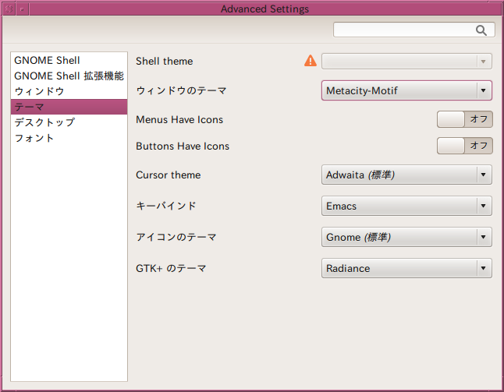Open the Emacs keybinding dropdown
The height and width of the screenshot is (392, 504).
coord(406,206)
